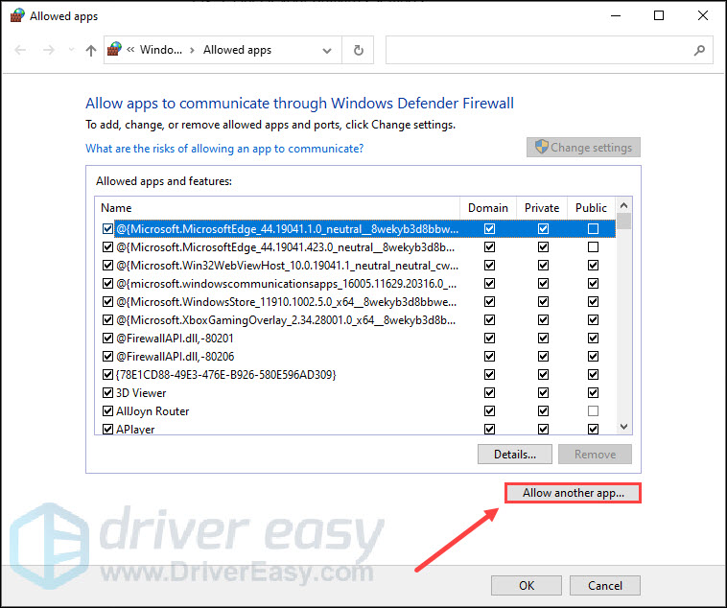Click the Change settings button
Screen dimensions: 727x608
point(583,148)
